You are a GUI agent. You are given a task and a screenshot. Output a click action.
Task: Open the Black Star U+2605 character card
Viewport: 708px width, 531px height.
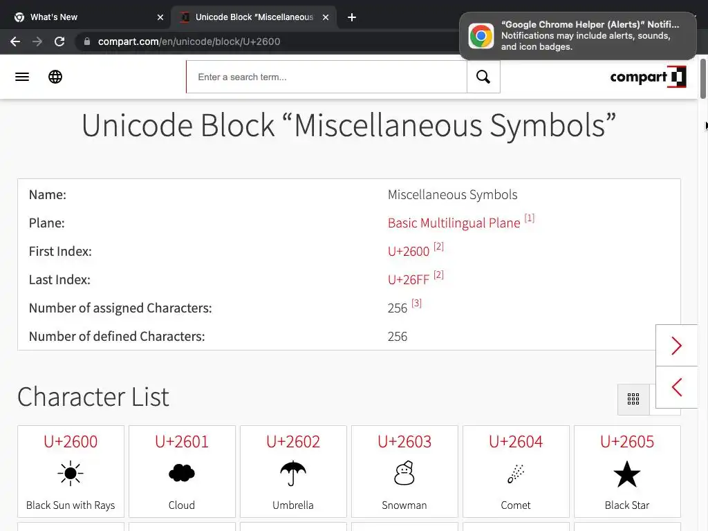pos(627,472)
